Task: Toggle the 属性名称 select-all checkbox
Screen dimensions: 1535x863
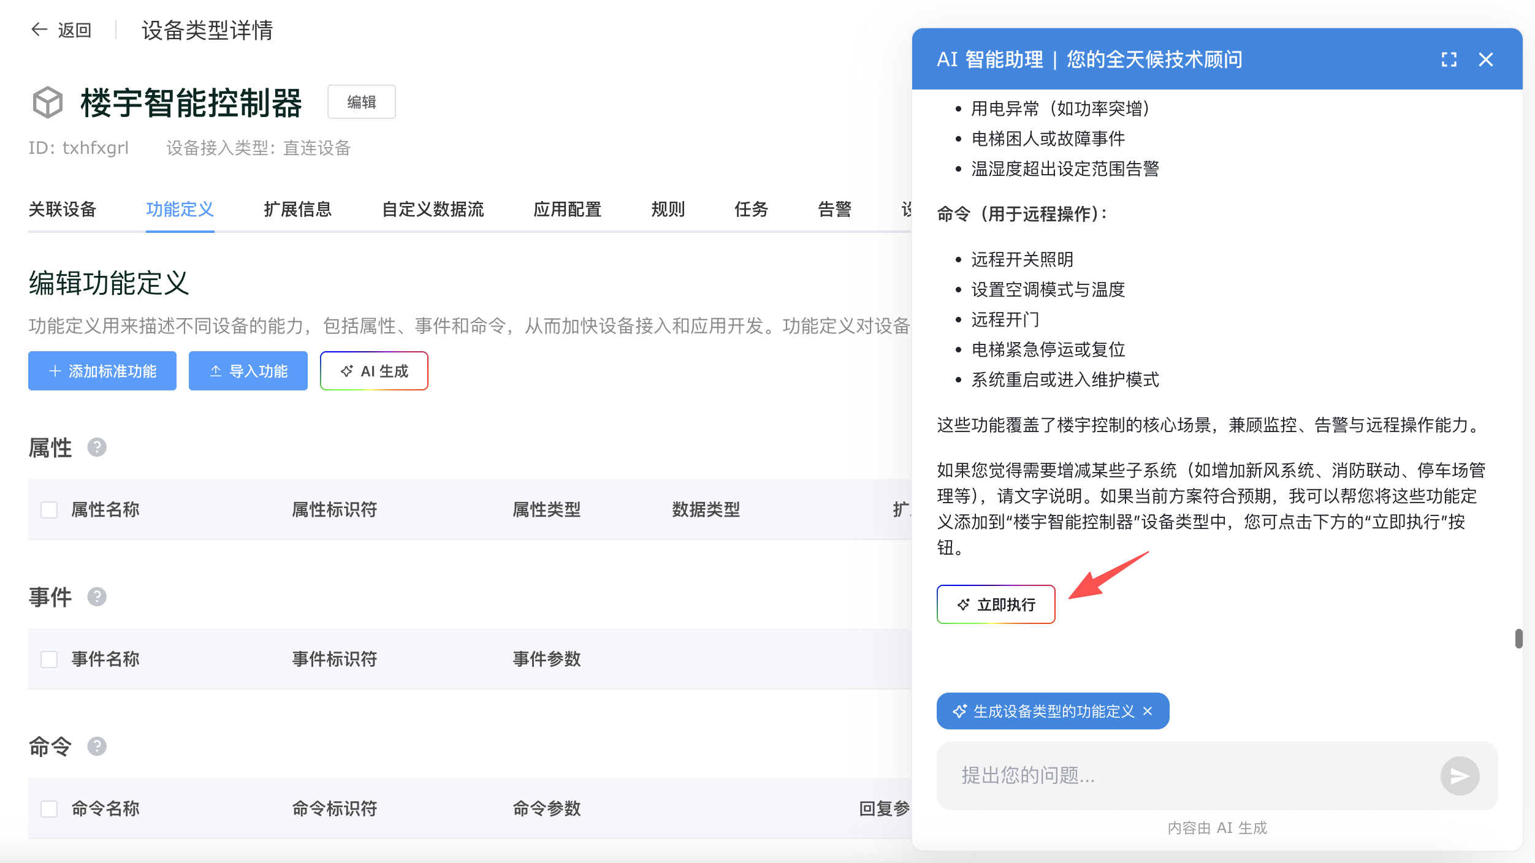Action: pos(49,510)
